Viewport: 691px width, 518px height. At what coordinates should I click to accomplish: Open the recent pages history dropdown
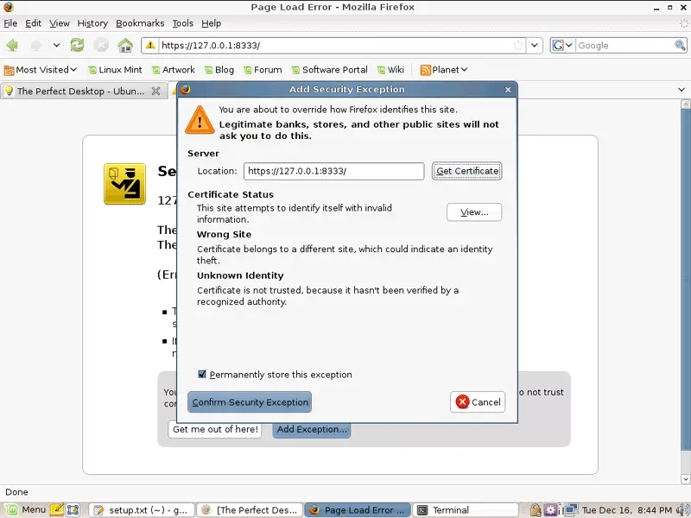pyautogui.click(x=56, y=45)
